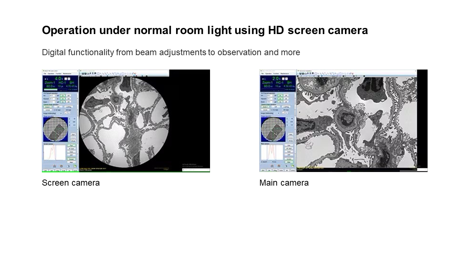
Task: Click red circular icon in Screen camera panel bottom row
Action: [61, 166]
